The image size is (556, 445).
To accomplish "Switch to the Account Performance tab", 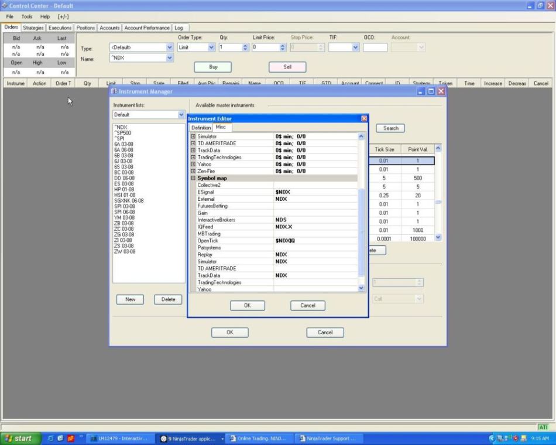I will (x=147, y=28).
